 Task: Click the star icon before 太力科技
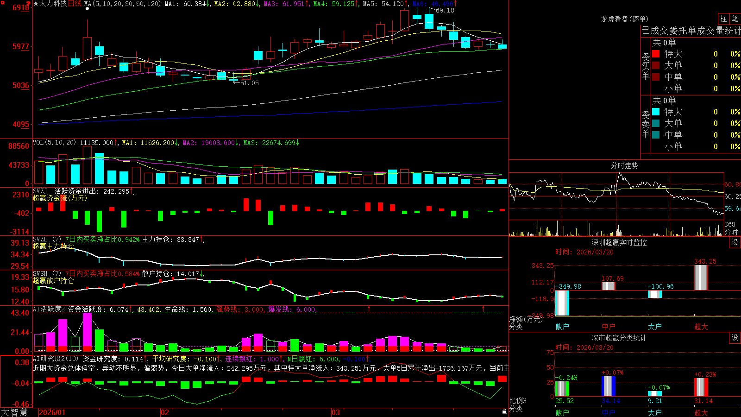click(x=36, y=4)
